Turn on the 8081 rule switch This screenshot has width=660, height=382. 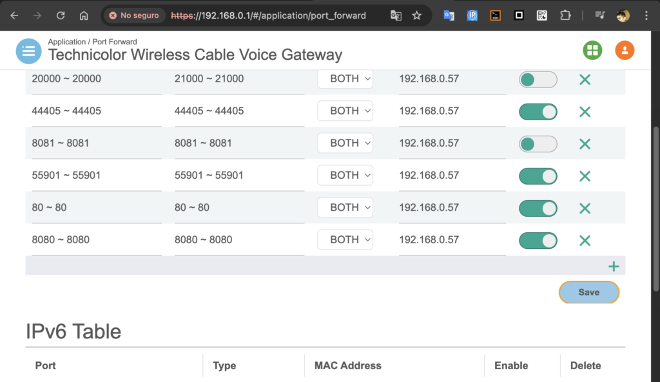538,144
